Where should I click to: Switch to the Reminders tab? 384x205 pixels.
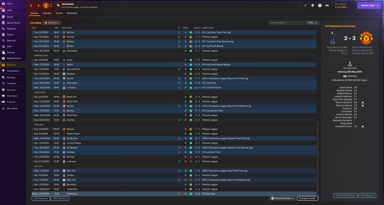point(72,13)
